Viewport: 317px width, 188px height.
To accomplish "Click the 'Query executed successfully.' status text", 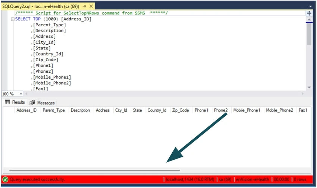I will (x=37, y=179).
